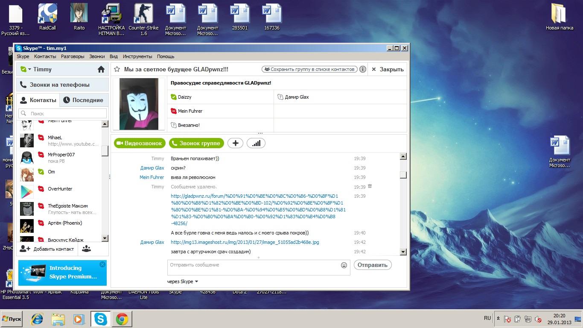This screenshot has height=328, width=583.
Task: Switch to the Последние tab
Action: [x=83, y=100]
